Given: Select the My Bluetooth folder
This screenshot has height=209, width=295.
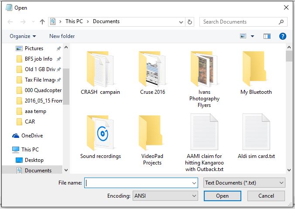Looking at the screenshot, I should pyautogui.click(x=256, y=72).
